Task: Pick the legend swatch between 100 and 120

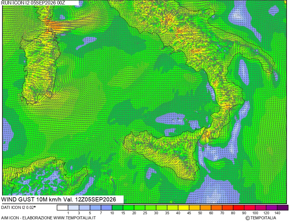Action: [261, 208]
